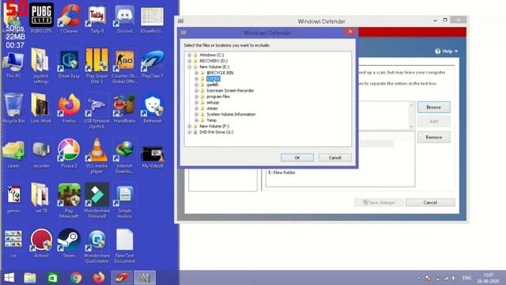The height and width of the screenshot is (285, 506).
Task: Open the Steam desktop shortcut
Action: 69,243
